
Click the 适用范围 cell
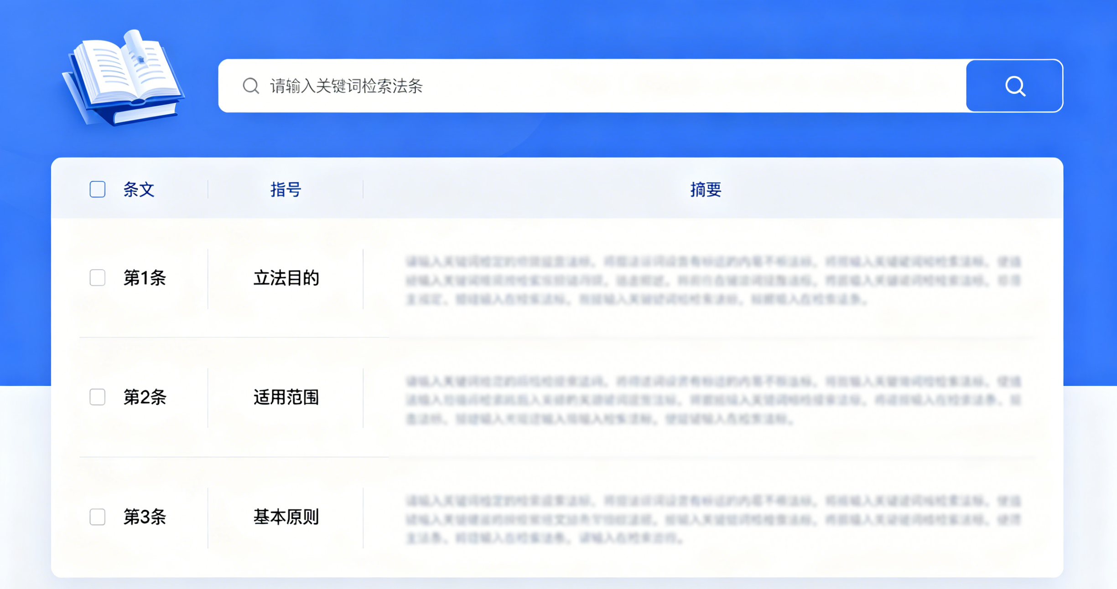[286, 397]
